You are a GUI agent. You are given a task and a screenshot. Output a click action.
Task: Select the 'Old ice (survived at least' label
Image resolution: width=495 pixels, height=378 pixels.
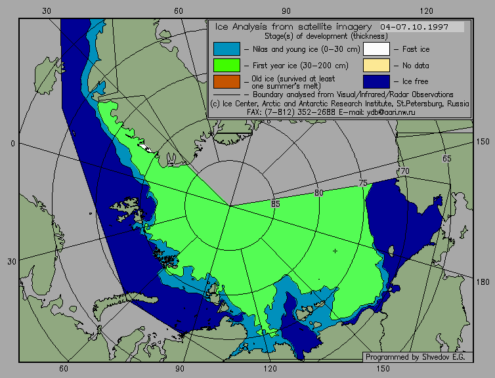click(x=293, y=79)
